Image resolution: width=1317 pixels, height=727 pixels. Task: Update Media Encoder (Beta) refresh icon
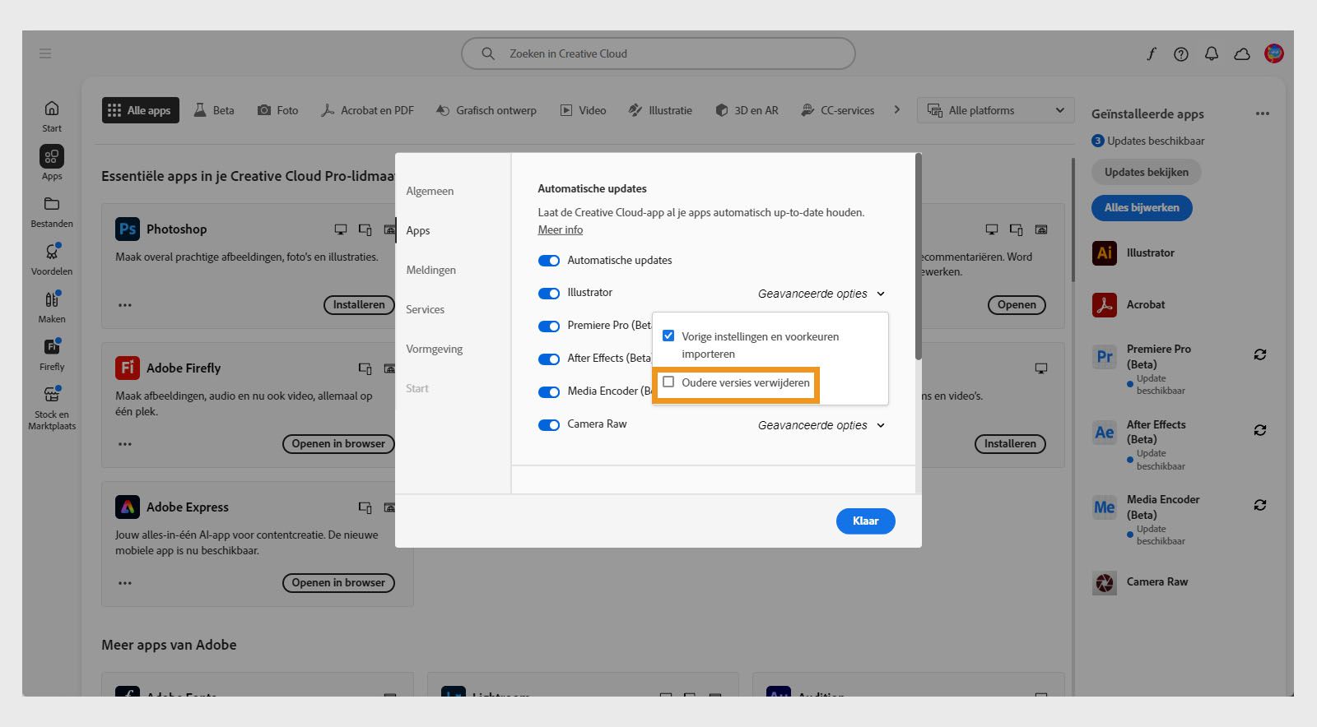click(1260, 505)
